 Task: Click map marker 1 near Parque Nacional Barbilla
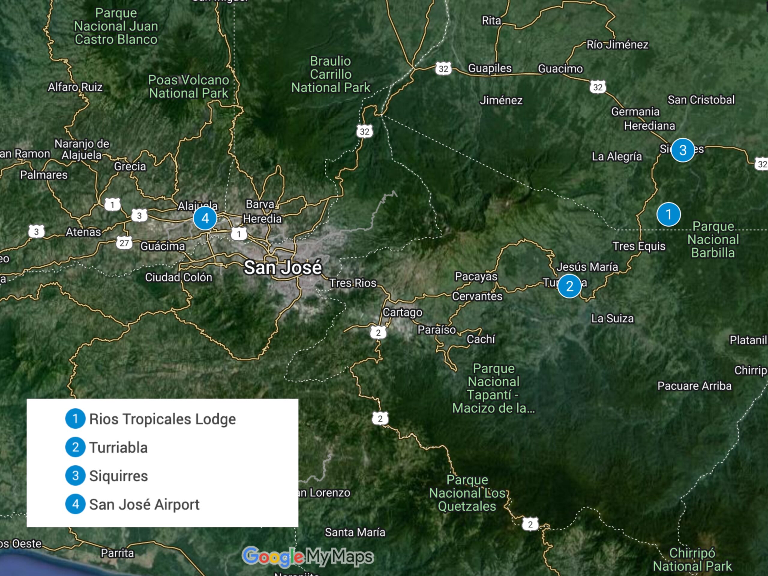tap(668, 214)
